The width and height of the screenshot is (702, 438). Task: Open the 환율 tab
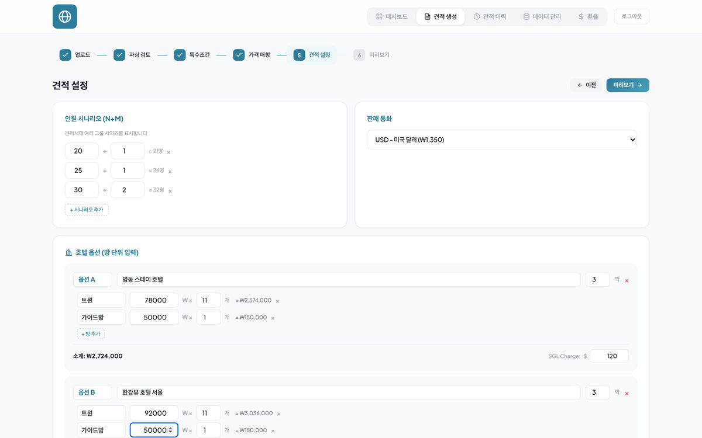tap(588, 16)
